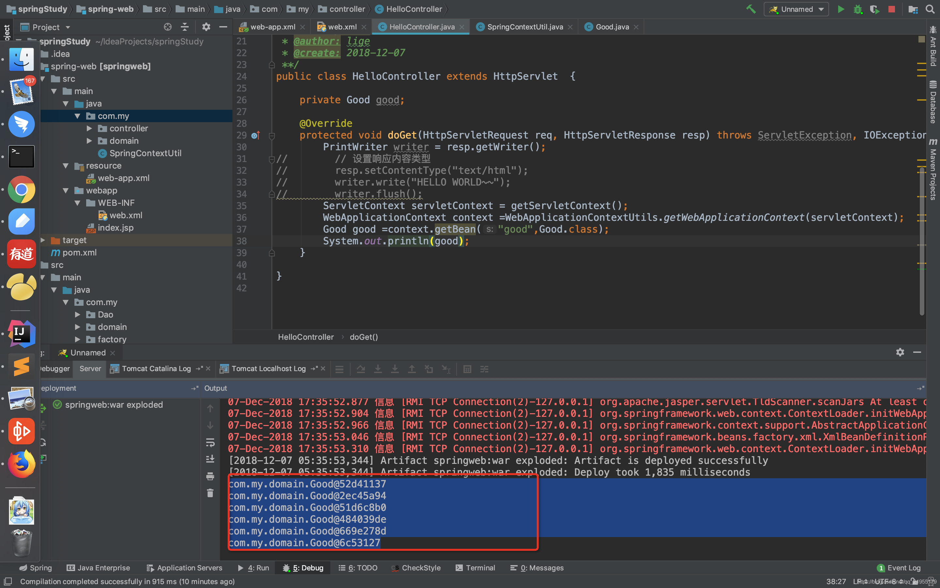
Task: Click the Run button in toolbar
Action: point(840,9)
